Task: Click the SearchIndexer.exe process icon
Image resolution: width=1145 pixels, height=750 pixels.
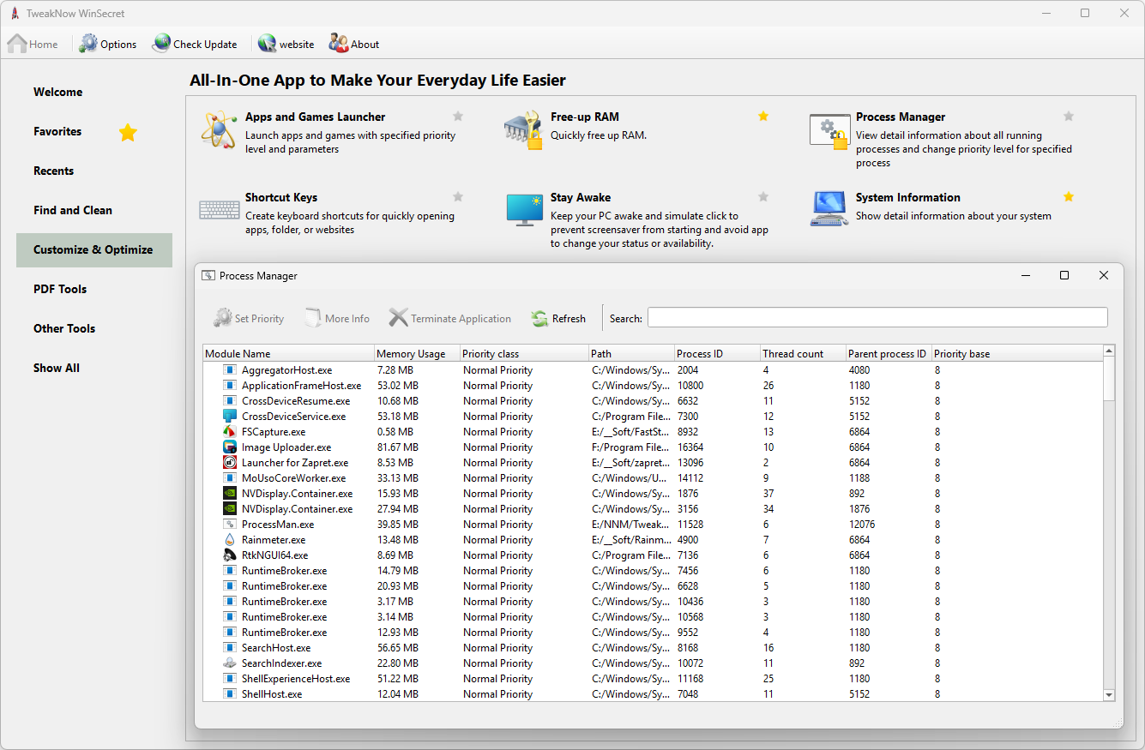Action: click(229, 663)
